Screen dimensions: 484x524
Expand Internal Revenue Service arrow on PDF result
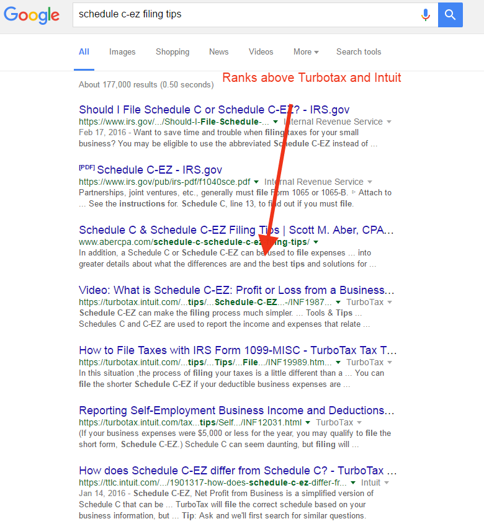[370, 182]
